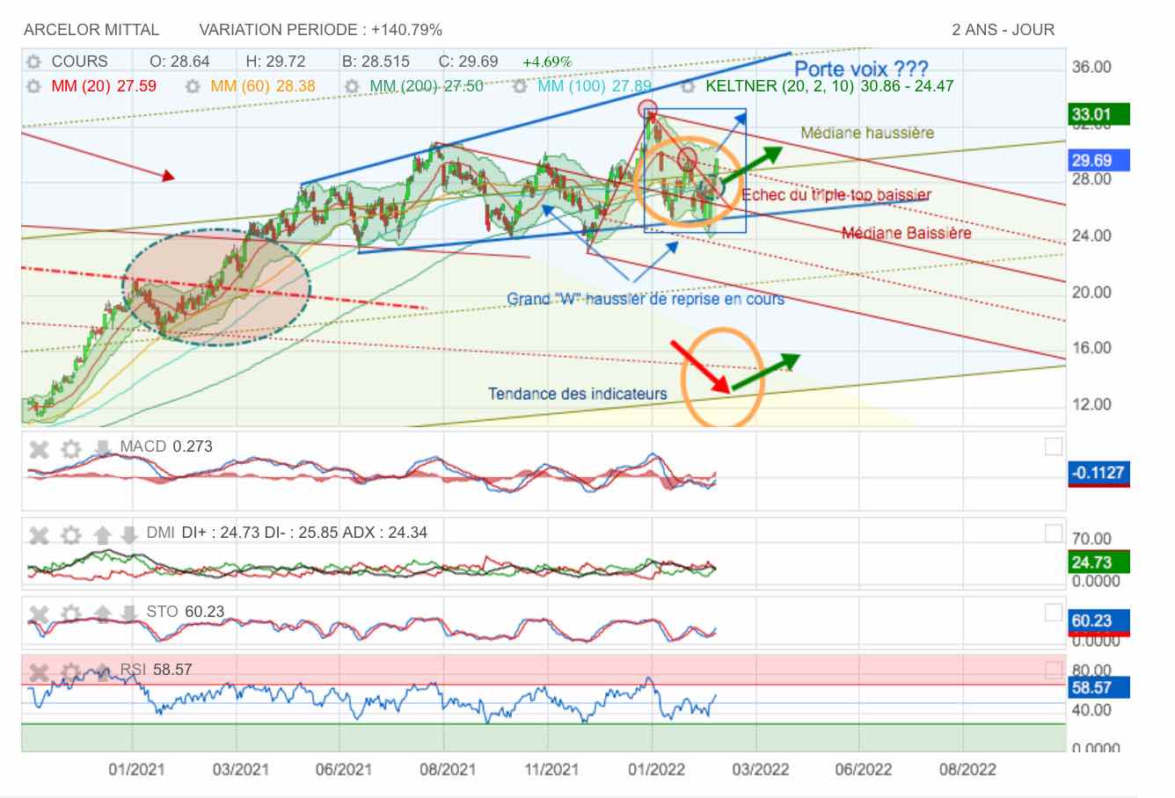Open STO indicator settings gear

tap(71, 613)
